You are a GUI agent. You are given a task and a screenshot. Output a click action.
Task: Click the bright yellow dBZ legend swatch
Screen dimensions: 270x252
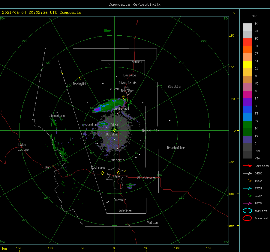(x=247, y=64)
